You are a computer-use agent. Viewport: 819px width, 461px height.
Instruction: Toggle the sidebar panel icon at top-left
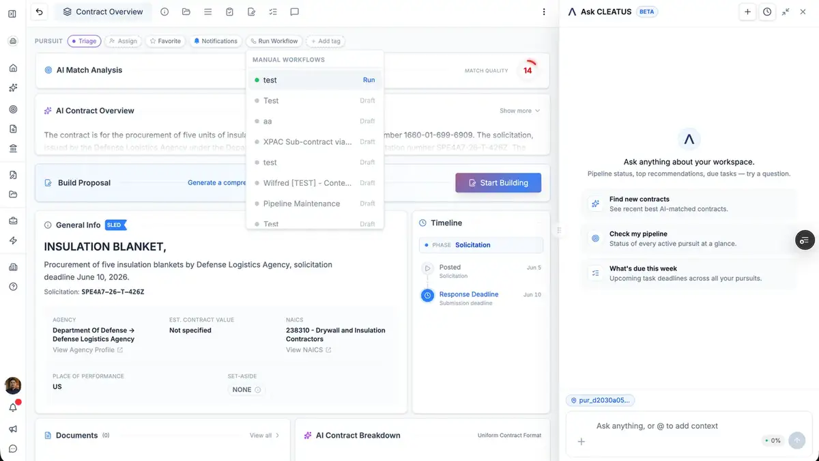(x=12, y=14)
